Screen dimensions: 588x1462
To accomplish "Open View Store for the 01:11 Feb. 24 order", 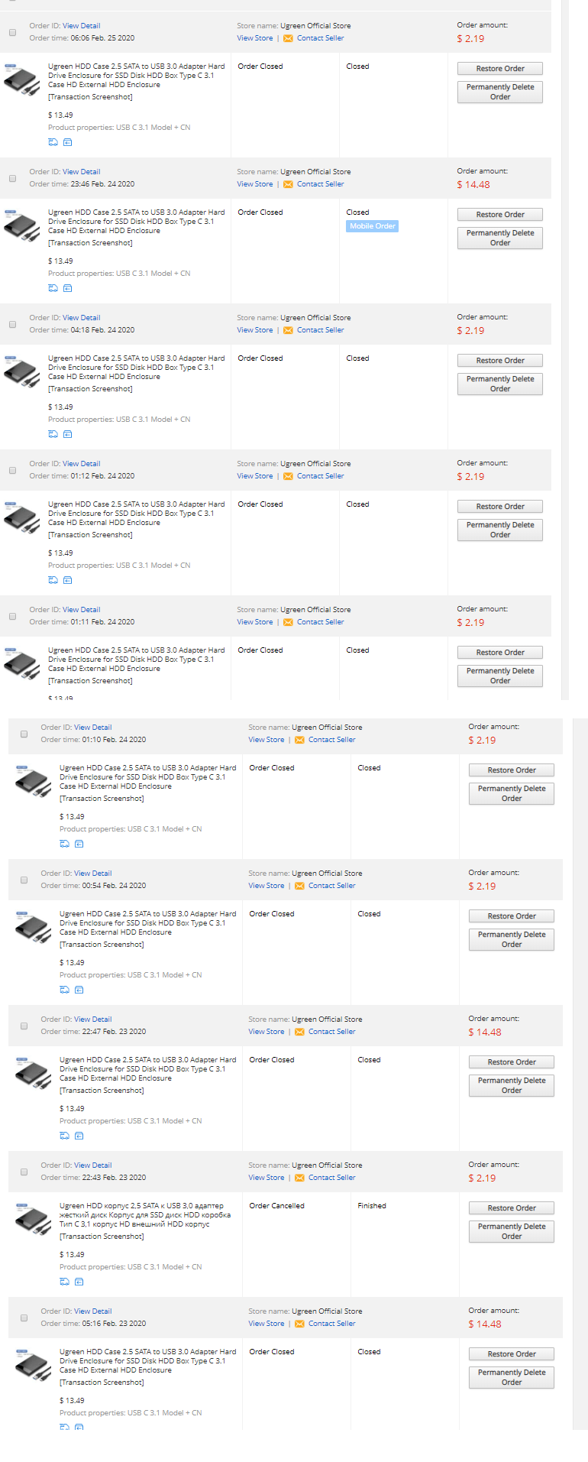I will 254,622.
